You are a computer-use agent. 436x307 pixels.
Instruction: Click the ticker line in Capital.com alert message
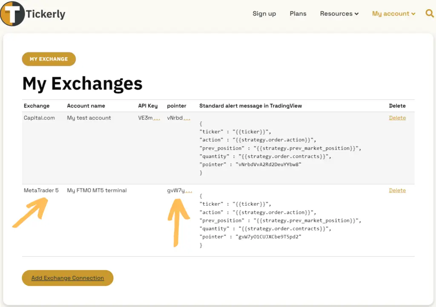235,132
